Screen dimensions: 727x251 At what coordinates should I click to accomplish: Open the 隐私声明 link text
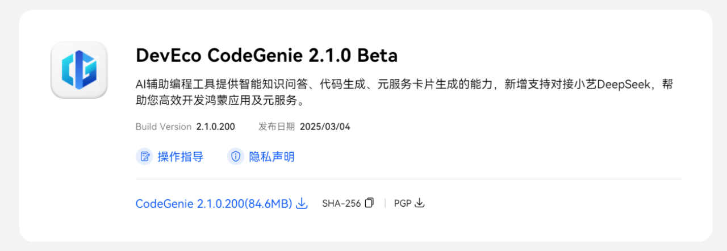(271, 157)
